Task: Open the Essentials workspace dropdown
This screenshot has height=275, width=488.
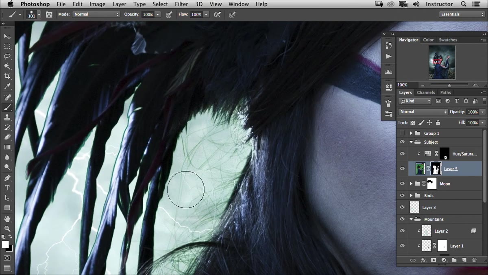Action: pos(462,14)
